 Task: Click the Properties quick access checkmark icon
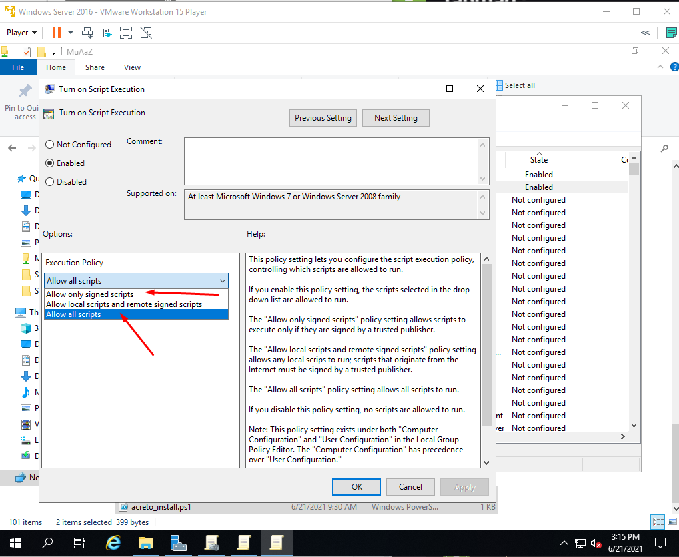27,52
